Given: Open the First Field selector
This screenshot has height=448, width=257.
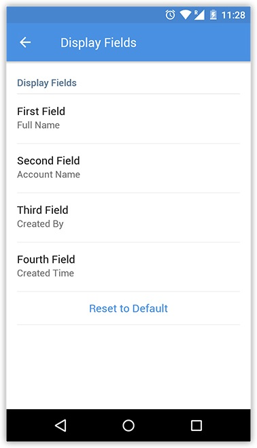Looking at the screenshot, I should (128, 118).
